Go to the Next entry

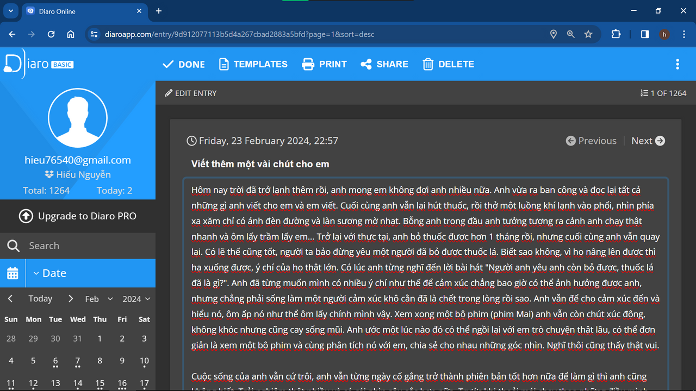point(648,141)
